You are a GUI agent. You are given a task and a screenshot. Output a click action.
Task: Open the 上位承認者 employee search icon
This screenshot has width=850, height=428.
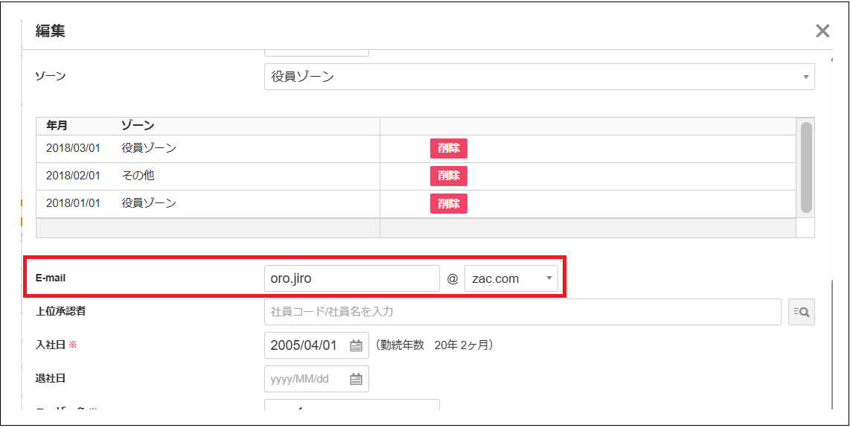click(802, 312)
